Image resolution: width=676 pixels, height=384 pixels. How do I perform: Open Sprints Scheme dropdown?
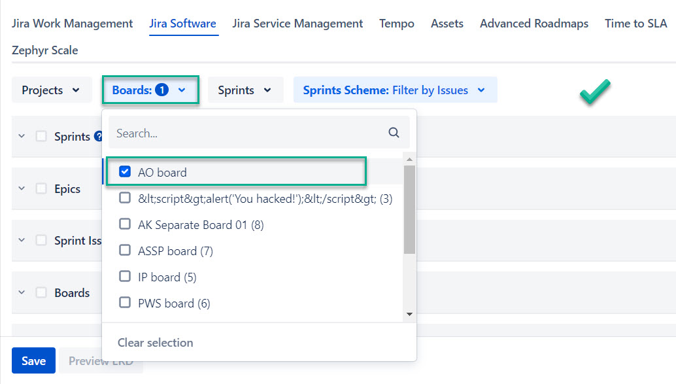[x=395, y=90]
